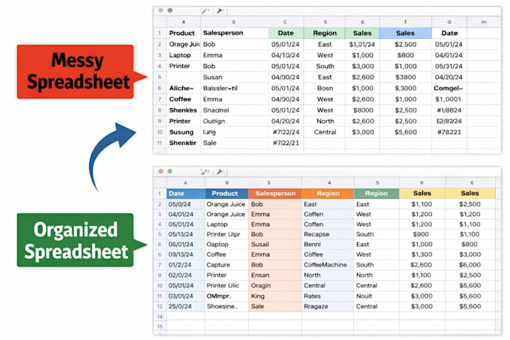Click the blue Sales header cell in the messy sheet
This screenshot has height=340, width=510.
coord(405,33)
